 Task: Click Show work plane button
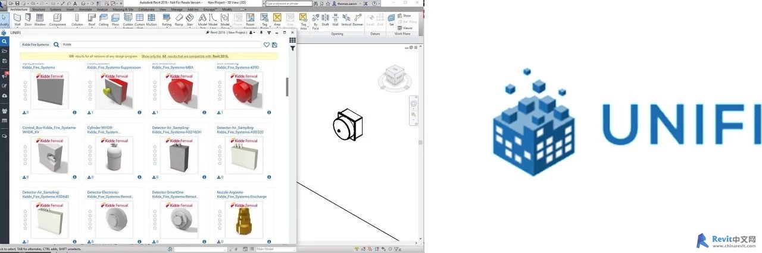click(x=403, y=16)
